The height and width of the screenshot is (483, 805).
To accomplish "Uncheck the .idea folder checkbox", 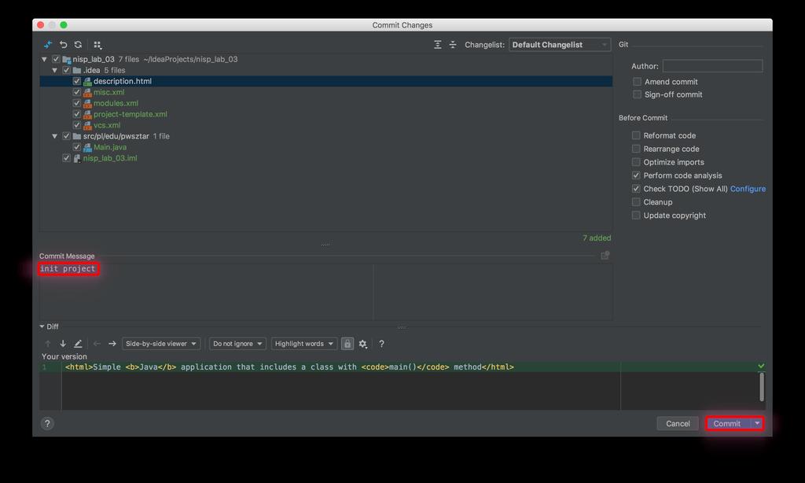I will click(66, 70).
